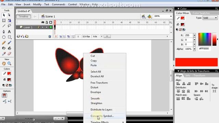Select the Pen tool

[x=4, y=32]
